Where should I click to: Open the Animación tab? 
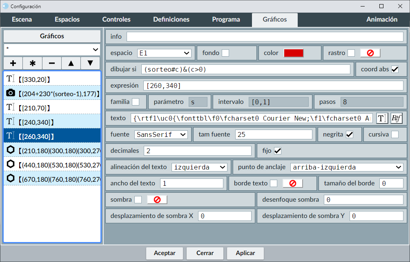(x=381, y=19)
